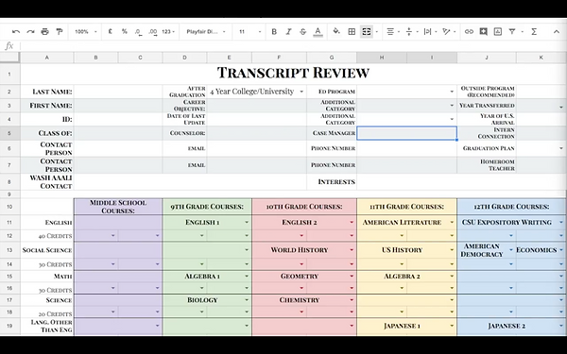This screenshot has width=567, height=354.
Task: Open the English 1 course dropdown
Action: tap(247, 222)
